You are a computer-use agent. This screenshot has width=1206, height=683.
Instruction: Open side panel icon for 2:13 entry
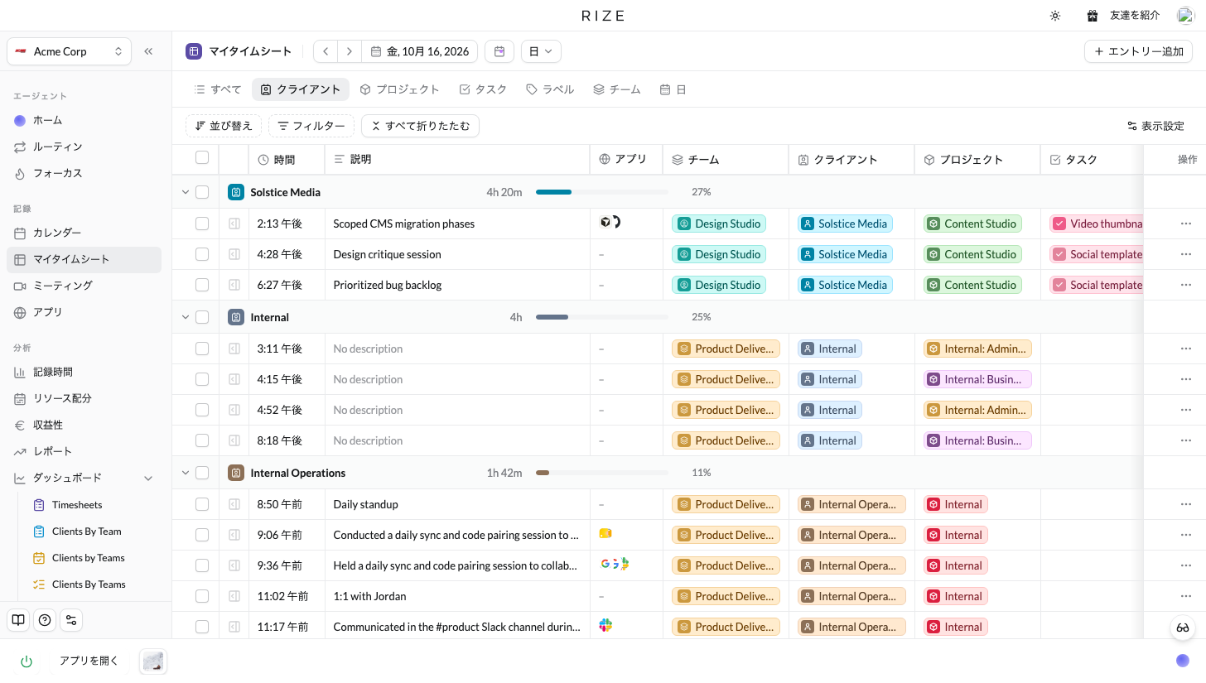point(234,224)
